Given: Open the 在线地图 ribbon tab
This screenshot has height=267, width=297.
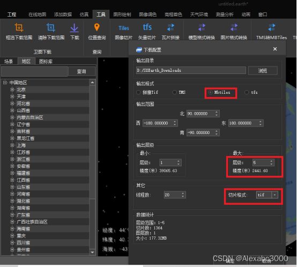Looking at the screenshot, I should pyautogui.click(x=38, y=14).
